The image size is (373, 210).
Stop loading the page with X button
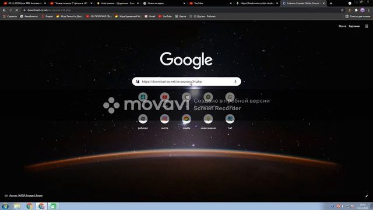click(16, 10)
